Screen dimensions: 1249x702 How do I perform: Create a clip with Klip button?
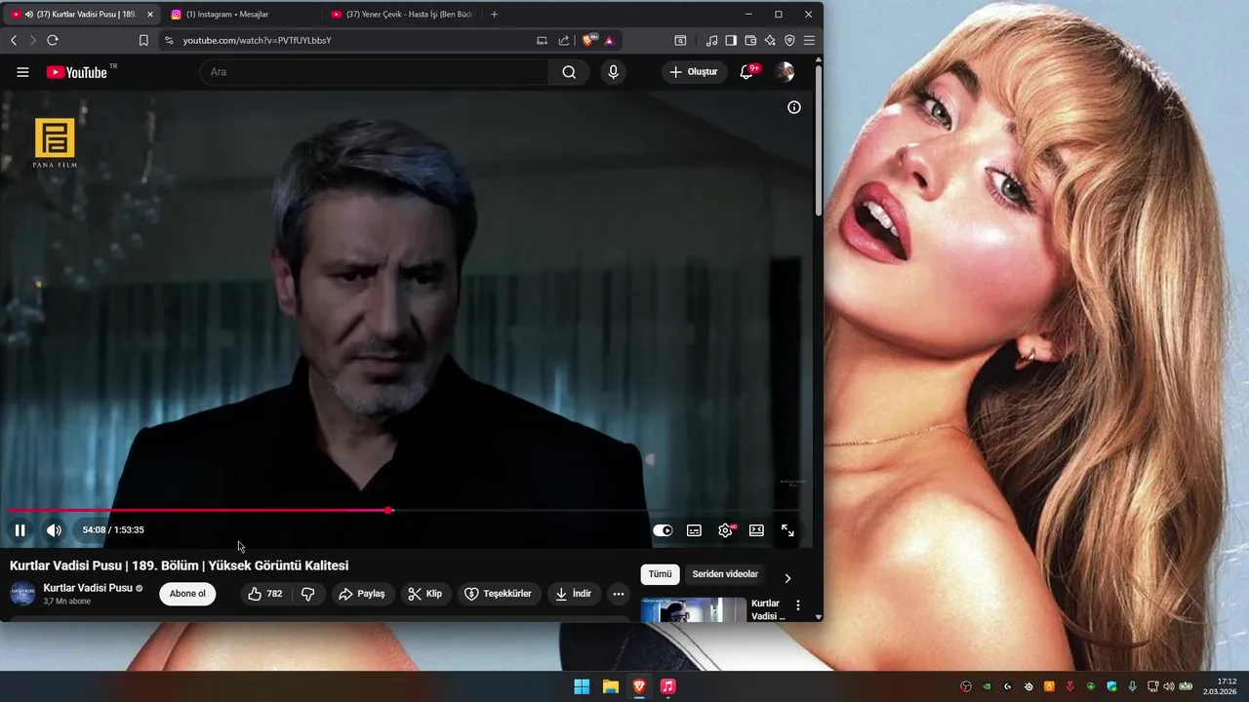(x=425, y=594)
